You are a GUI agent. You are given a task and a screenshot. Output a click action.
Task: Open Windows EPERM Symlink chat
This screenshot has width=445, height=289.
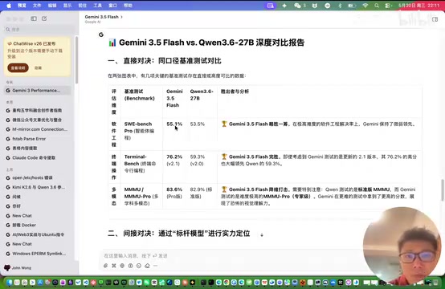(x=38, y=254)
